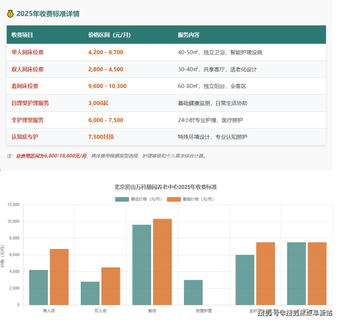This screenshot has height=320, width=340.
Task: Select the 服务内容 column header
Action: [x=188, y=35]
